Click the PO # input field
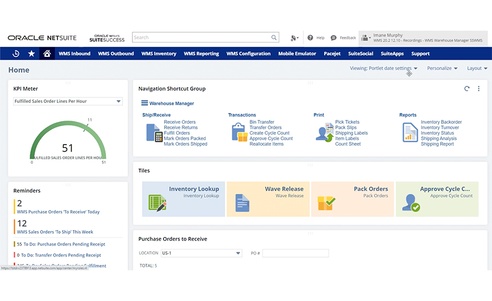Image resolution: width=492 pixels, height=301 pixels. [x=296, y=253]
